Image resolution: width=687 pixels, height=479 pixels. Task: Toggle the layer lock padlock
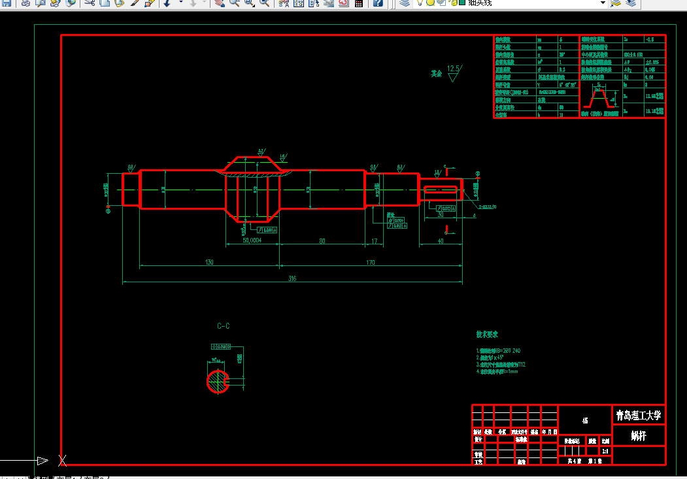(x=452, y=3)
